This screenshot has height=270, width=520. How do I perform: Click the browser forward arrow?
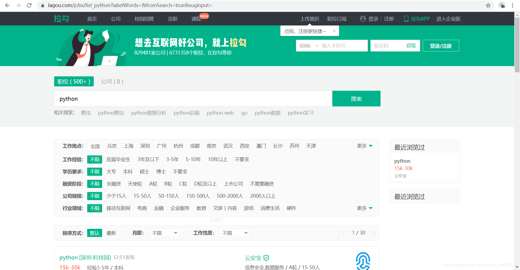18,5
